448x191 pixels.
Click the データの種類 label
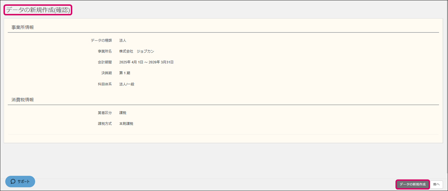click(101, 41)
